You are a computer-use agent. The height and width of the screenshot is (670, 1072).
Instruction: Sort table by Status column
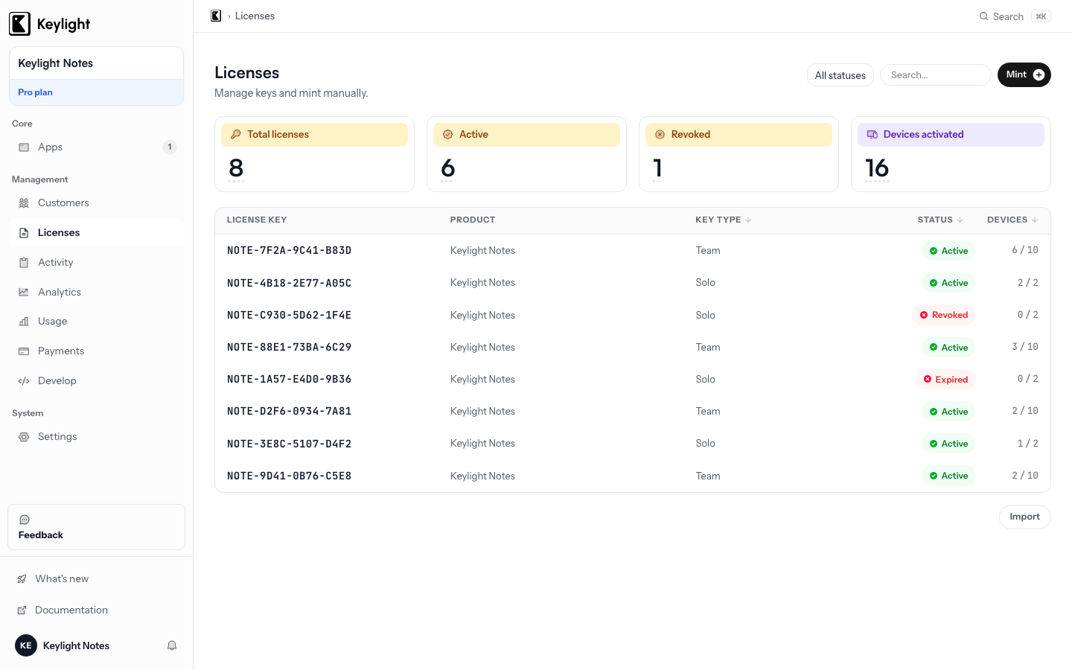tap(940, 220)
